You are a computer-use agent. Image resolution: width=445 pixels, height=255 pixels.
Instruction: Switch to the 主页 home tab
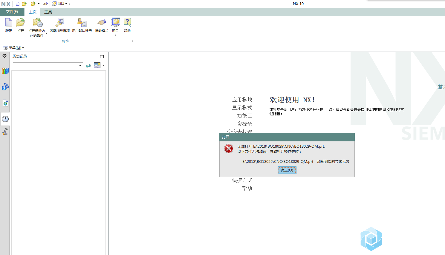click(x=33, y=12)
